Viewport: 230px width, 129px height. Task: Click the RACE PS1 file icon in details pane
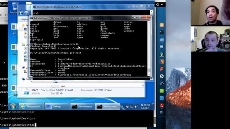pos(26,92)
